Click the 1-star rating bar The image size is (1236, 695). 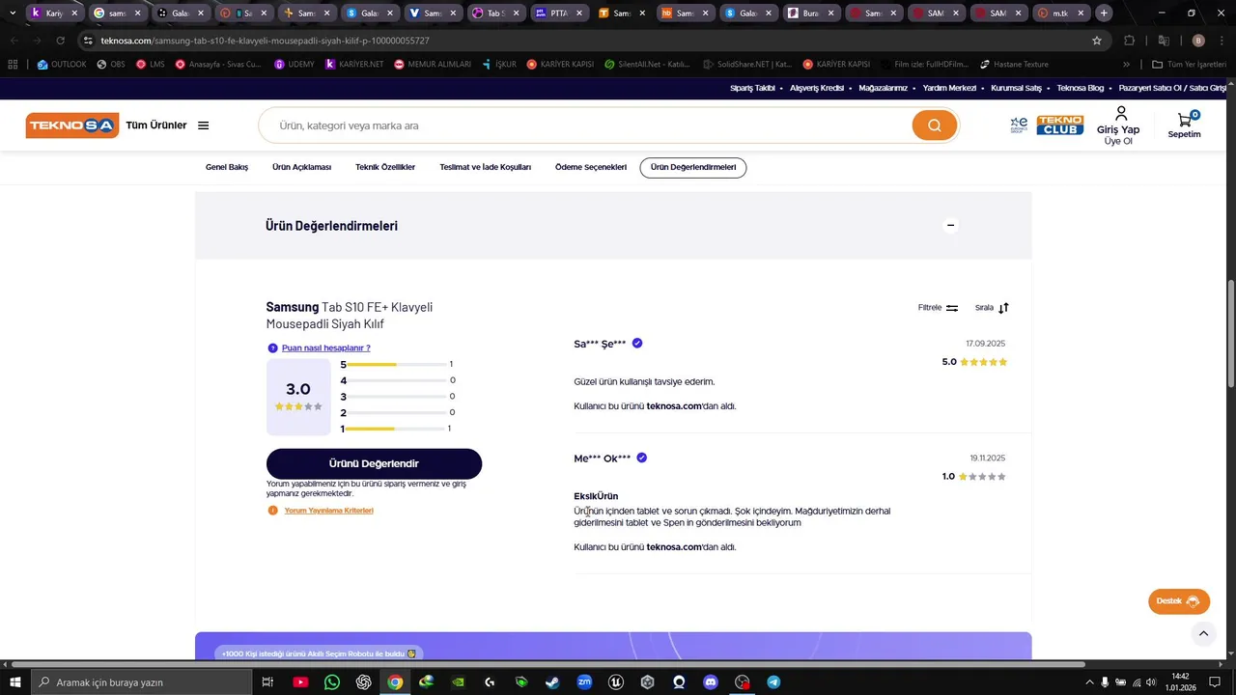point(396,429)
